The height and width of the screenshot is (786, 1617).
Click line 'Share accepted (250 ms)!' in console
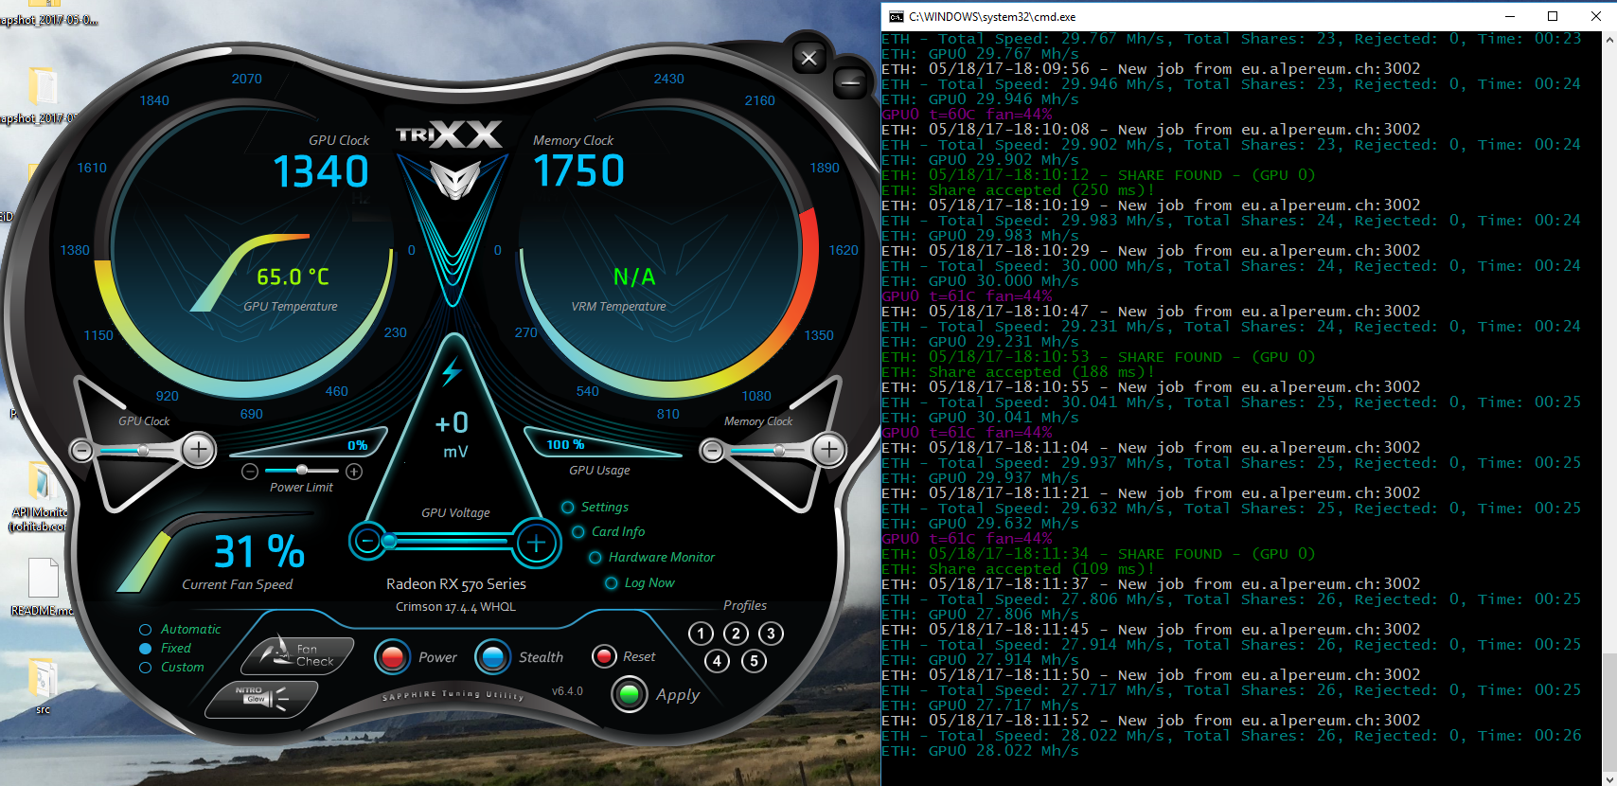coord(1018,190)
